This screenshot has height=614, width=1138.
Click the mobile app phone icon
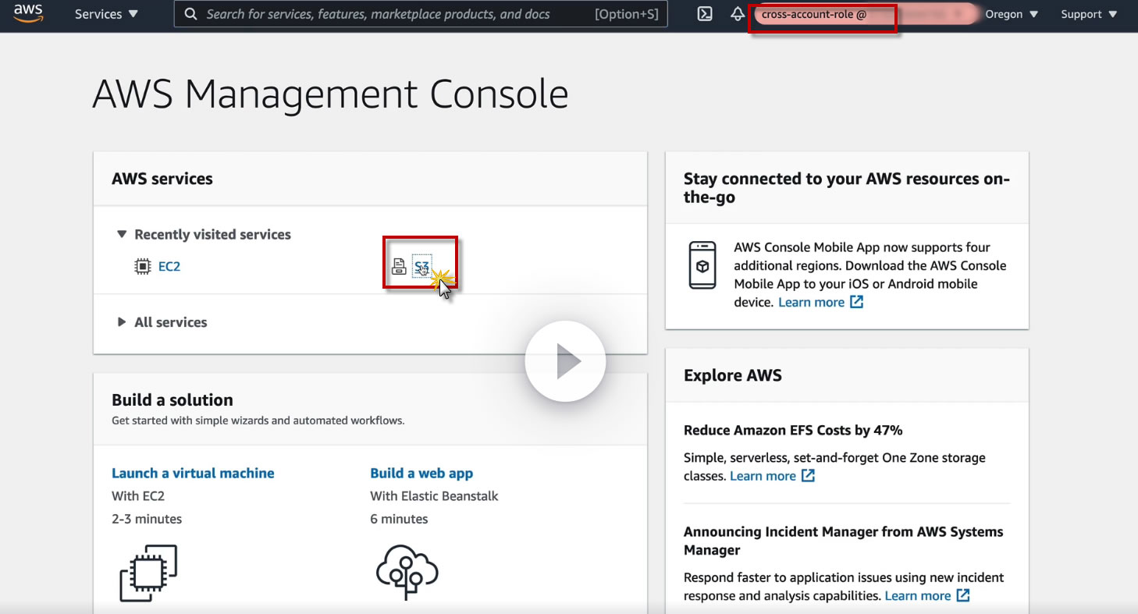pyautogui.click(x=702, y=265)
